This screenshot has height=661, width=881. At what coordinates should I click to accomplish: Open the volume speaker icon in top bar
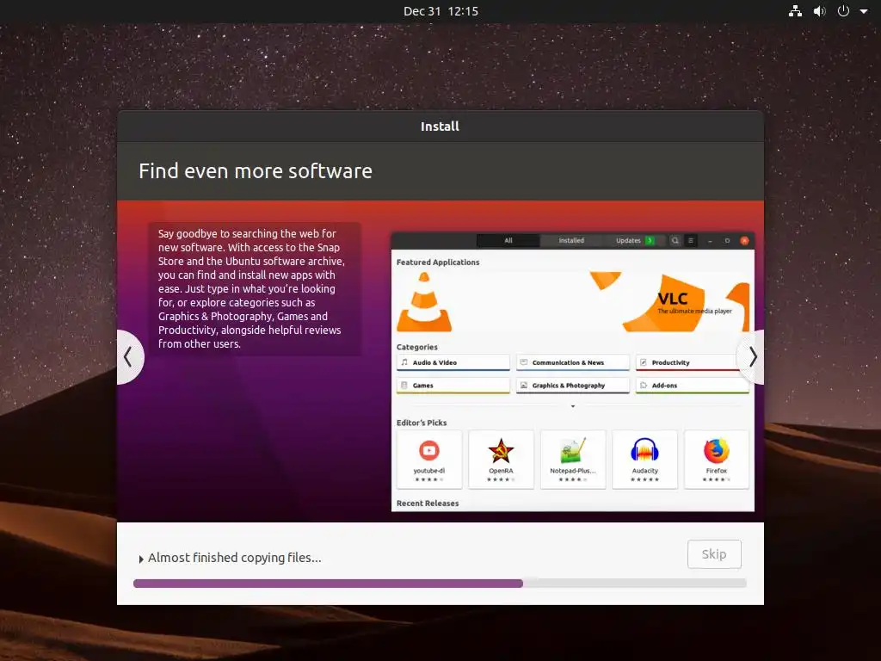tap(820, 11)
